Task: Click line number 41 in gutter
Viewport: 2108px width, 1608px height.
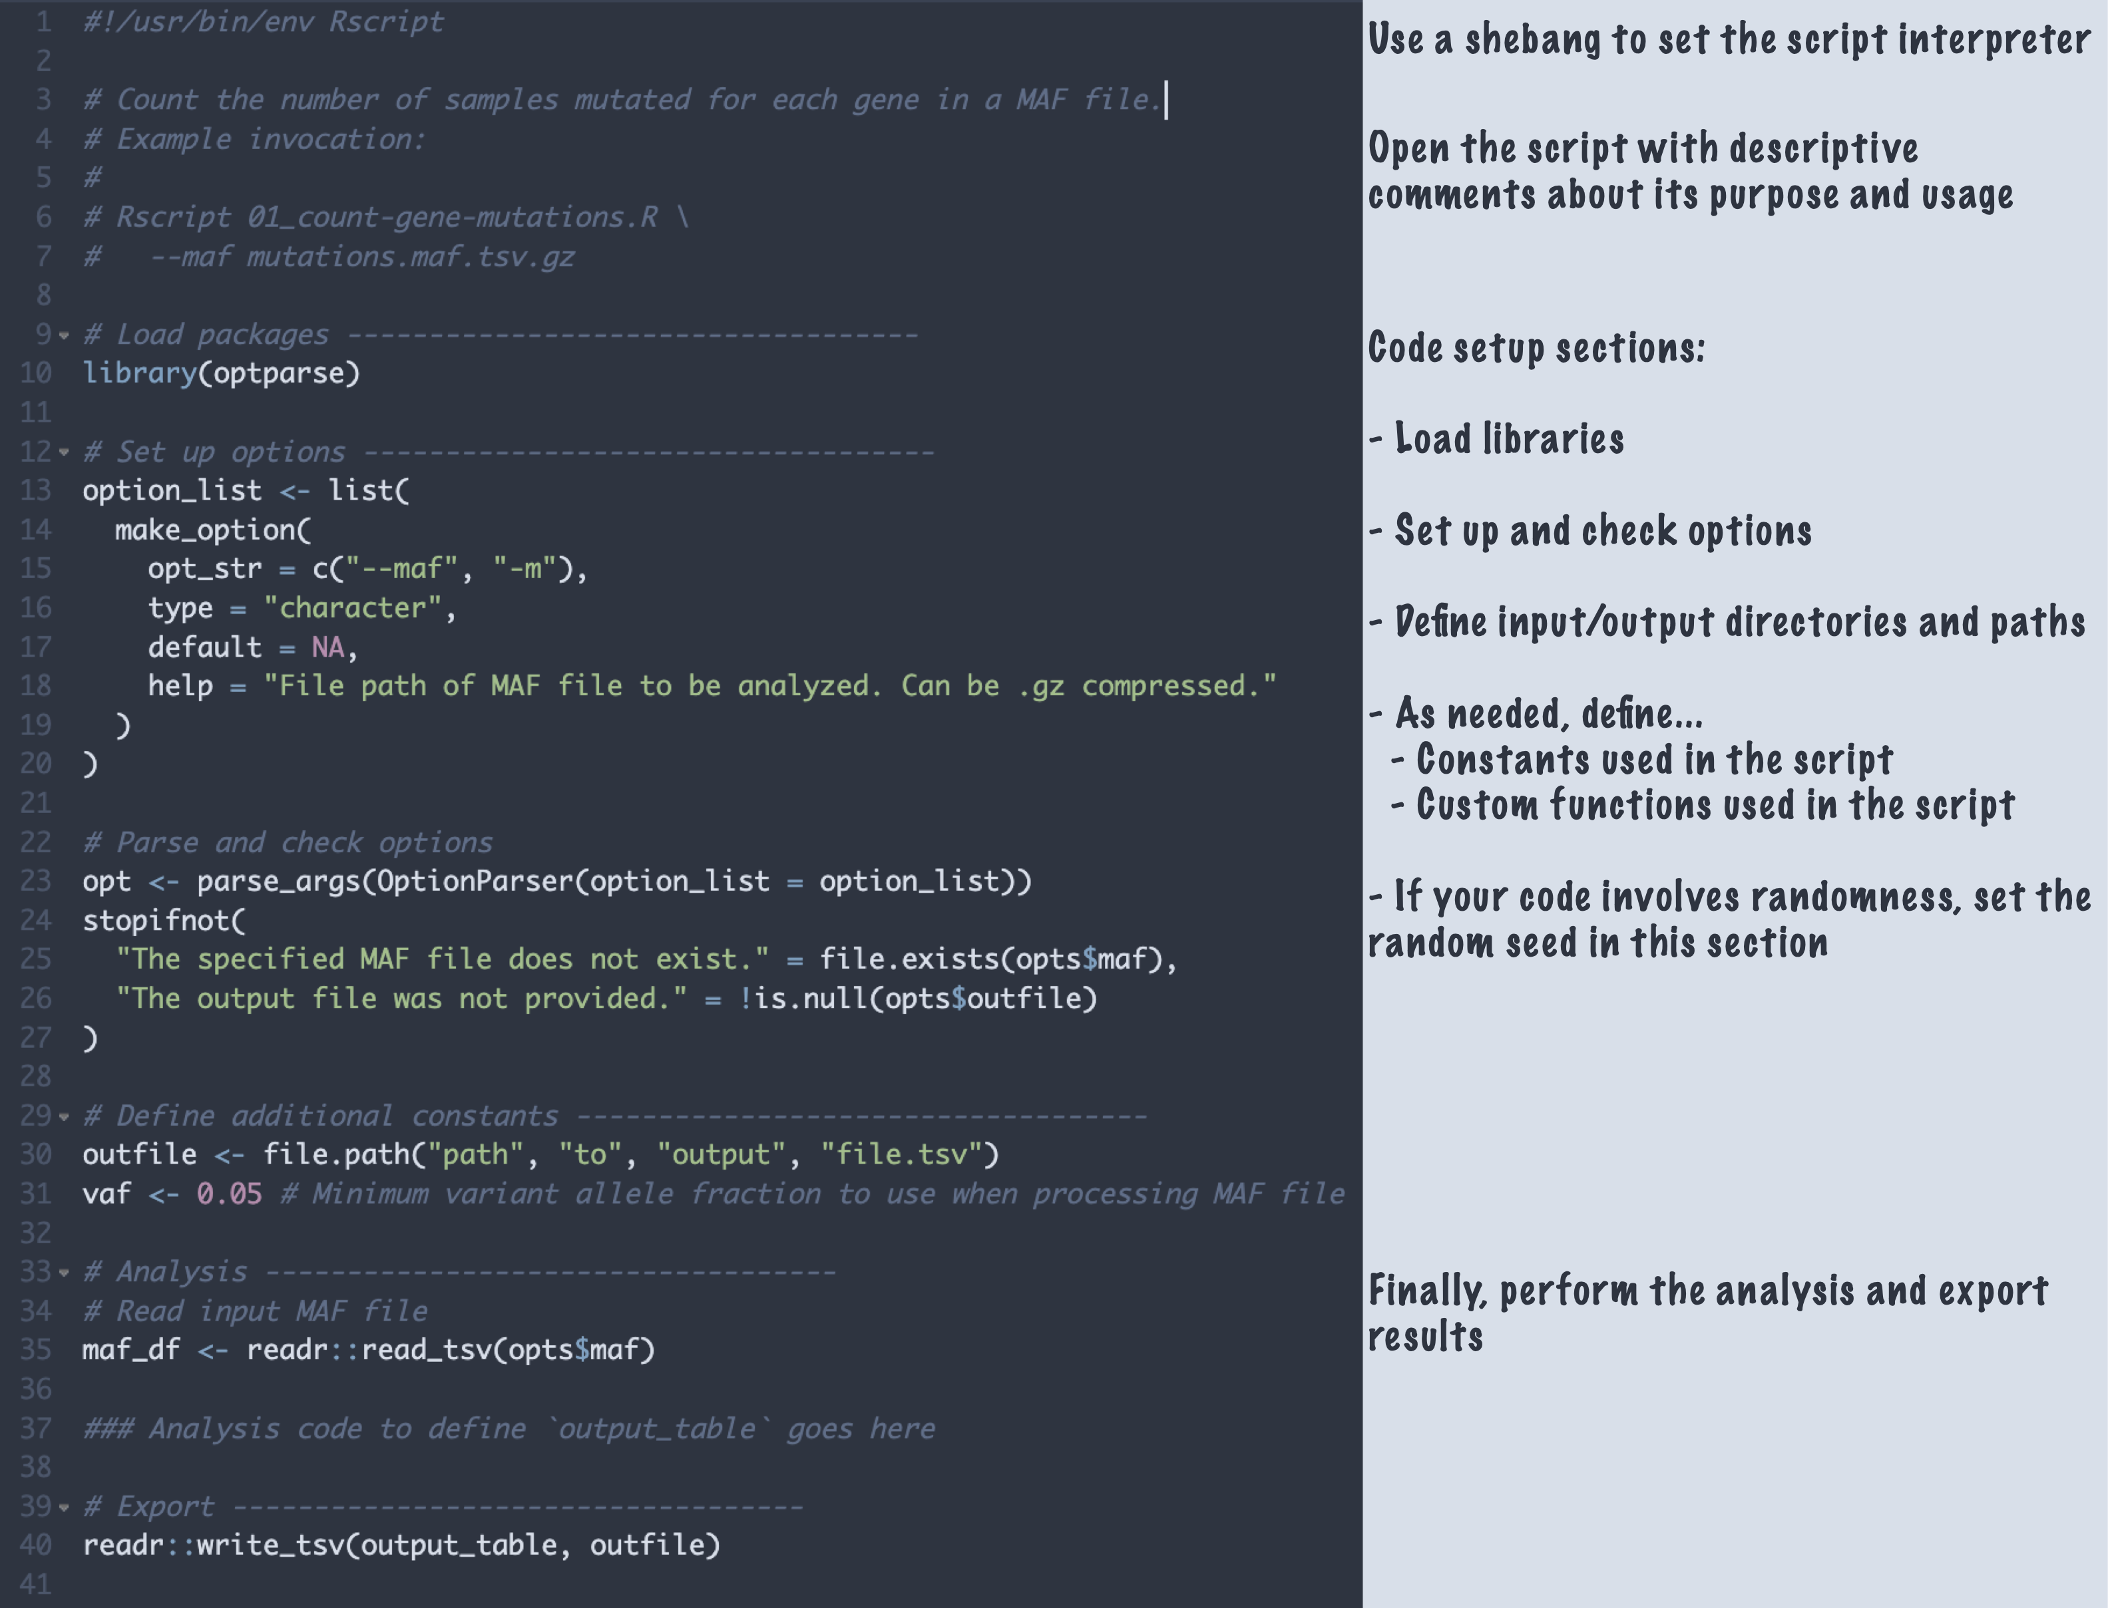Action: pos(37,1584)
